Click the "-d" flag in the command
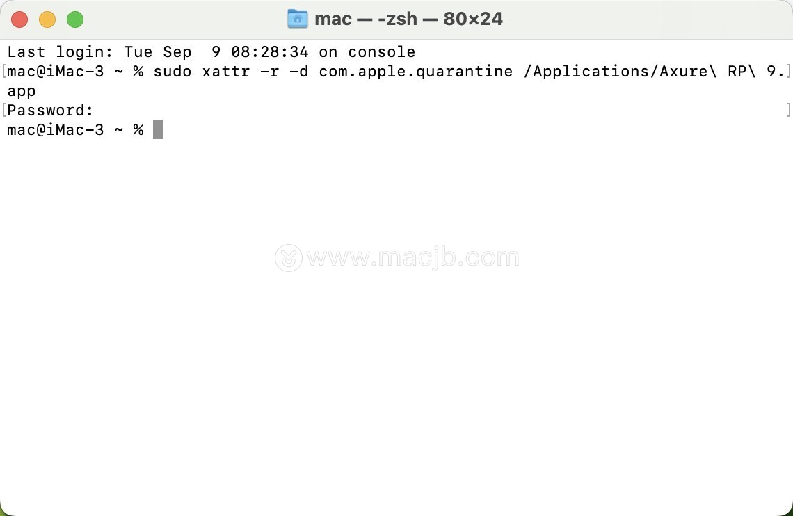The height and width of the screenshot is (516, 793). tap(298, 71)
